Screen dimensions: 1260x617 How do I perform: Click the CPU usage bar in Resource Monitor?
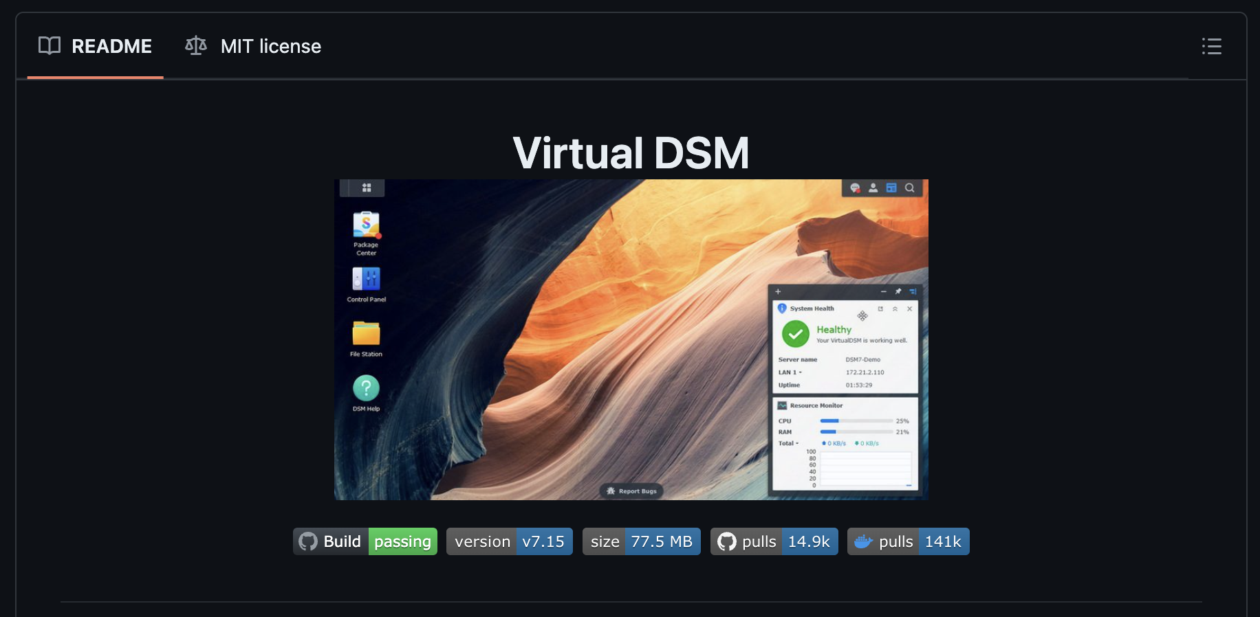(856, 420)
